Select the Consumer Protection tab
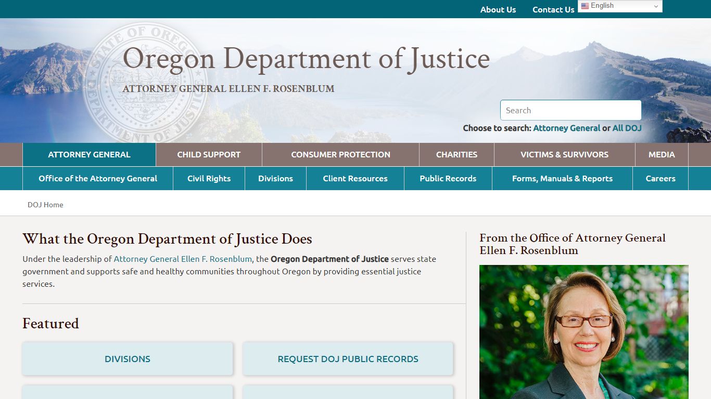This screenshot has height=399, width=711. click(340, 154)
